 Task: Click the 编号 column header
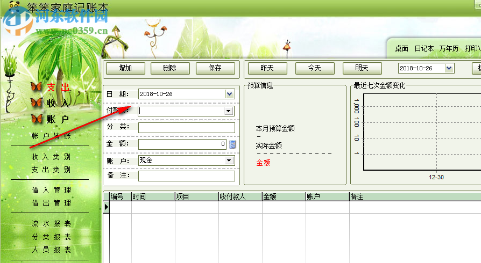point(121,196)
